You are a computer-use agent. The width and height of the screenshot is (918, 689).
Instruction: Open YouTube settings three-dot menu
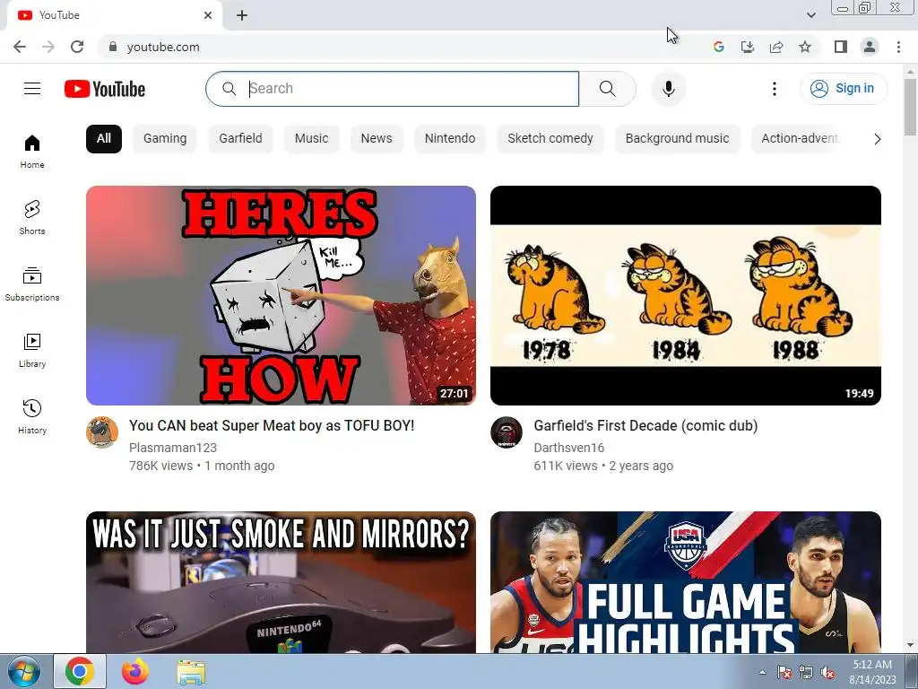click(x=774, y=89)
